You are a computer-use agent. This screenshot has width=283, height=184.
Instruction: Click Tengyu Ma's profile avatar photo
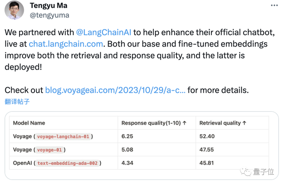(14, 10)
